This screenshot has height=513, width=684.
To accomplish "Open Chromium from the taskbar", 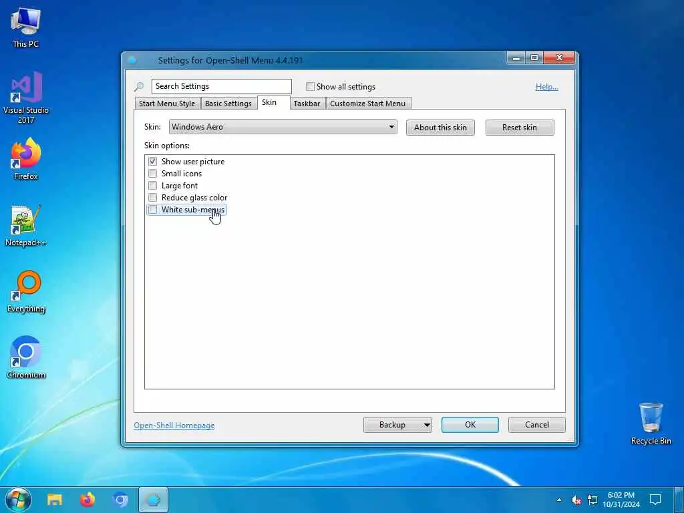I will [120, 500].
